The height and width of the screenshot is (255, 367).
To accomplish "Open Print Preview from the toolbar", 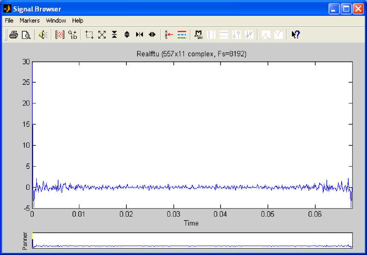I will [x=26, y=35].
